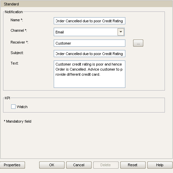173x173 pixels.
Task: Click the Delete button
Action: tap(106, 165)
